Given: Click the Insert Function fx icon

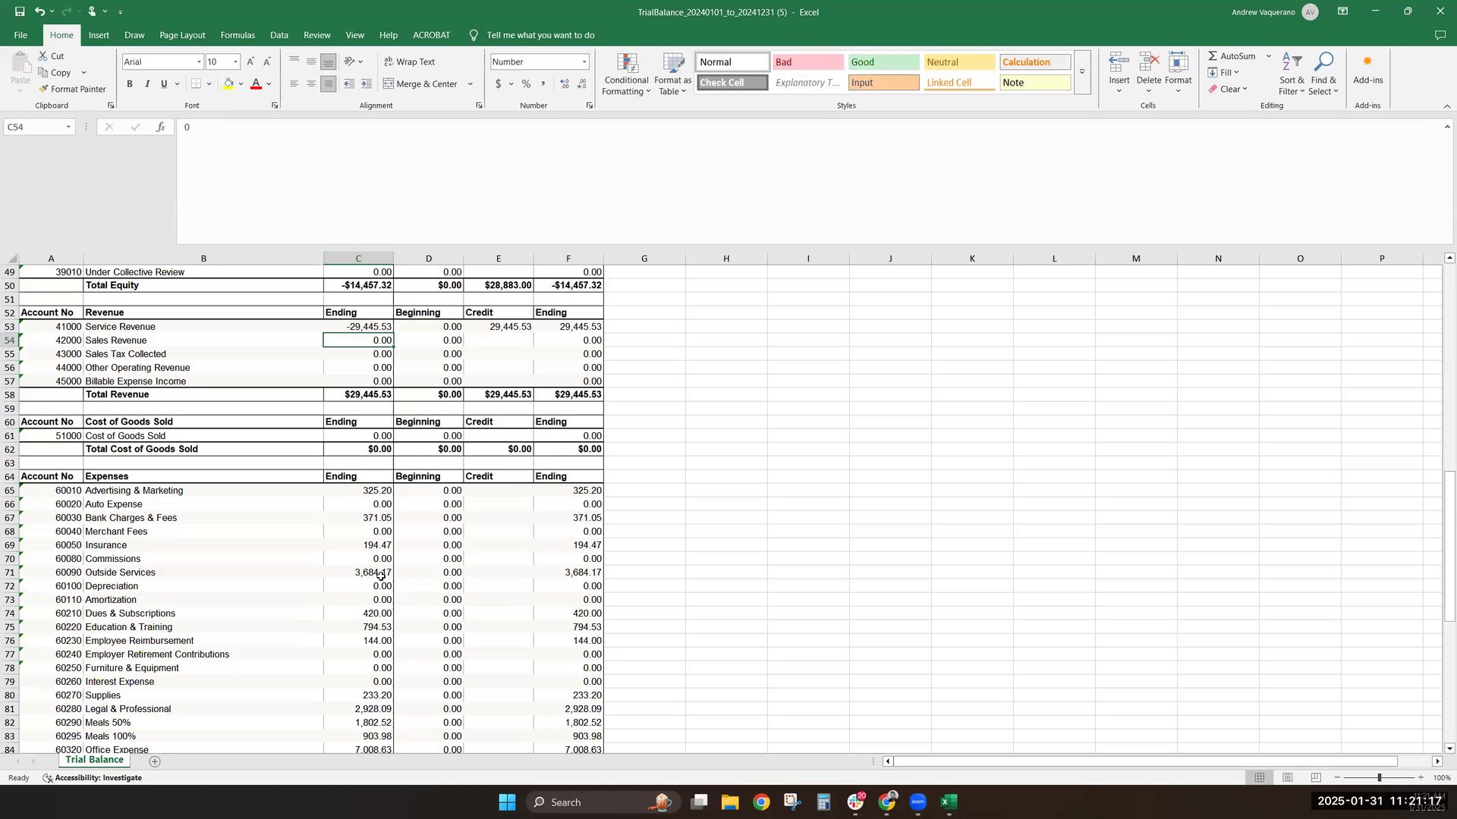Looking at the screenshot, I should tap(160, 127).
